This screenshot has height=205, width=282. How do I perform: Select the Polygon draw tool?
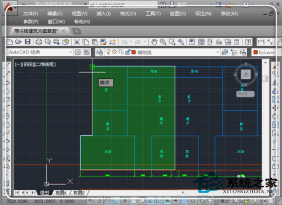coord(7,91)
